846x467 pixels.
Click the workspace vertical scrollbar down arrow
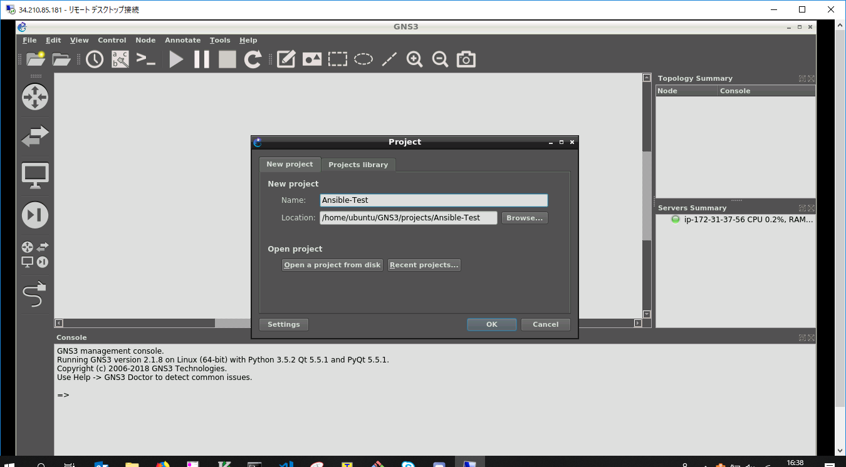[x=647, y=314]
